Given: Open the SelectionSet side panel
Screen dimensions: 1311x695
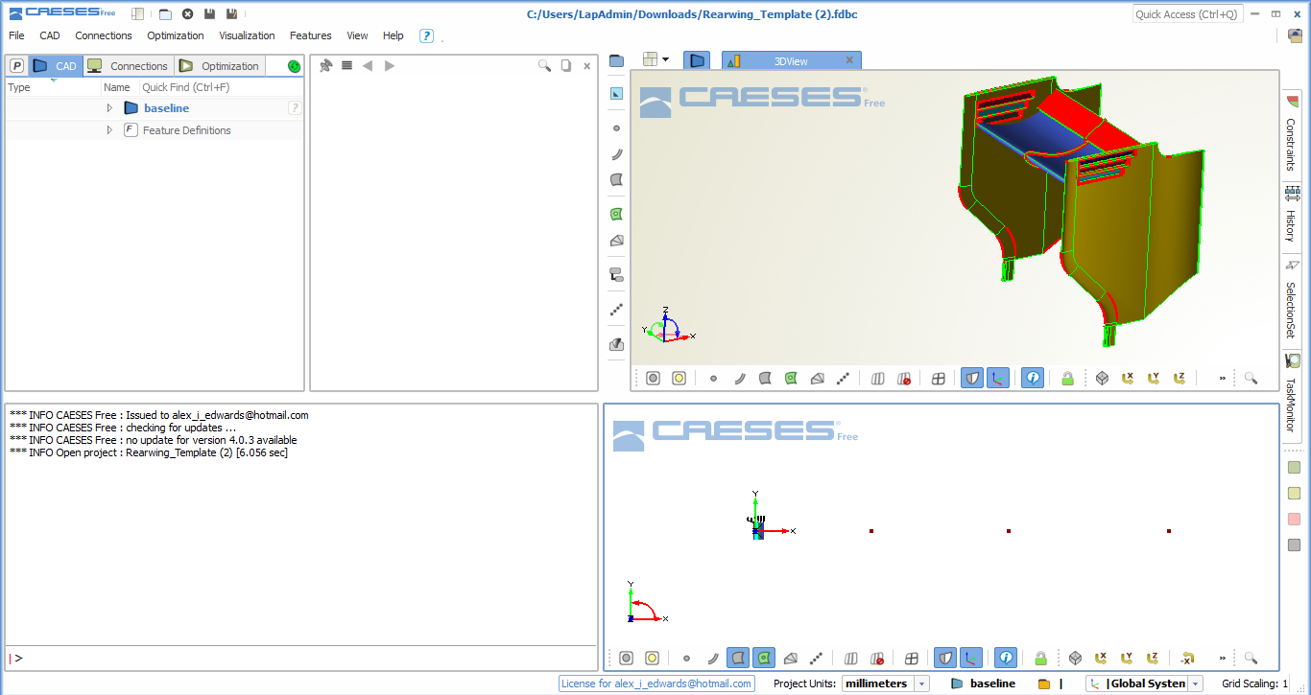Looking at the screenshot, I should 1292,300.
